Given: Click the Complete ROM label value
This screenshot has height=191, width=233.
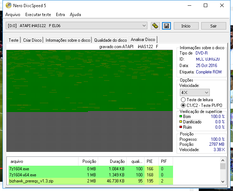Looking at the screenshot, I should point(209,72).
